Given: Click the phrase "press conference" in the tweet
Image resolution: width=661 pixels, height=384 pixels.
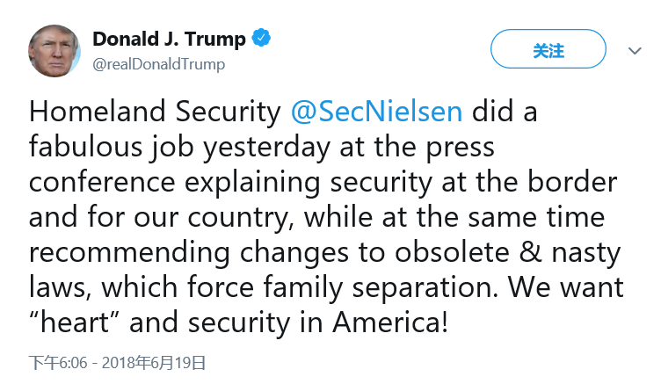Looking at the screenshot, I should (461, 147).
